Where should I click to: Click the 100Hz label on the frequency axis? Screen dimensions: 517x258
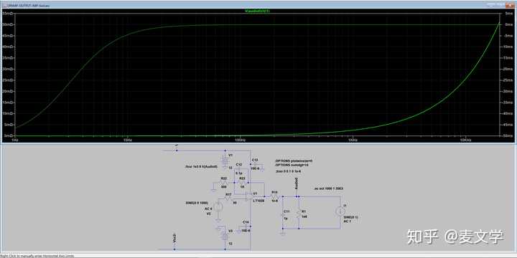tap(240, 140)
